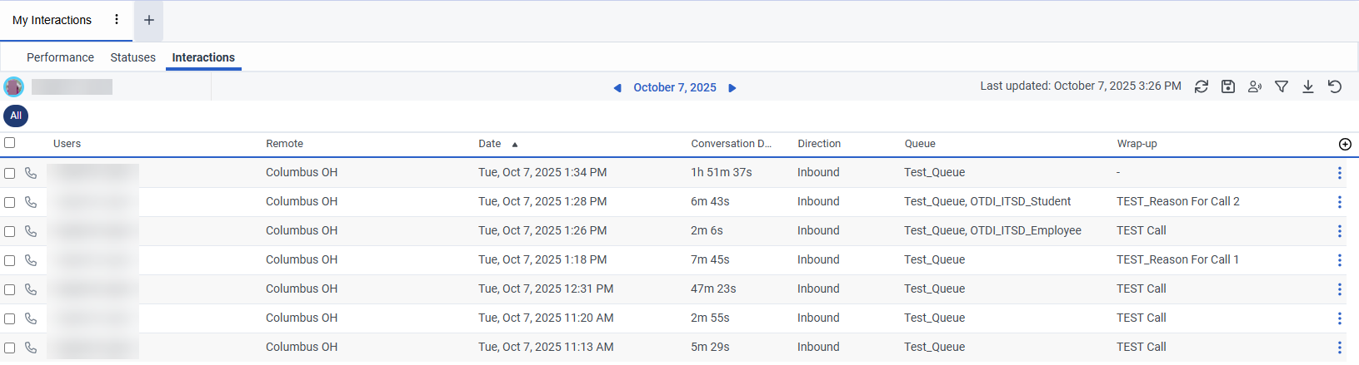Sort by the Date column header

[x=490, y=144]
